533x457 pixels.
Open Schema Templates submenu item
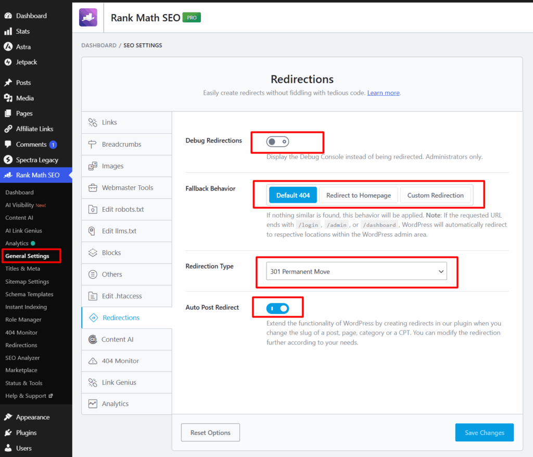29,294
